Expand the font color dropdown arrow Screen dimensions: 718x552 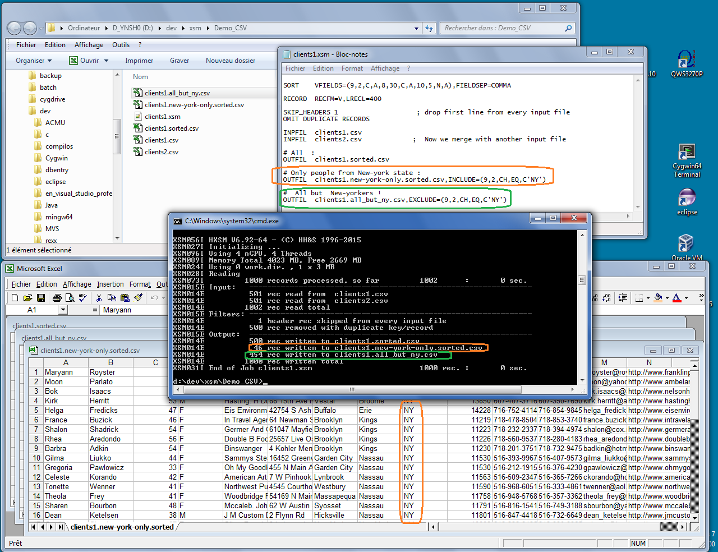pos(687,298)
